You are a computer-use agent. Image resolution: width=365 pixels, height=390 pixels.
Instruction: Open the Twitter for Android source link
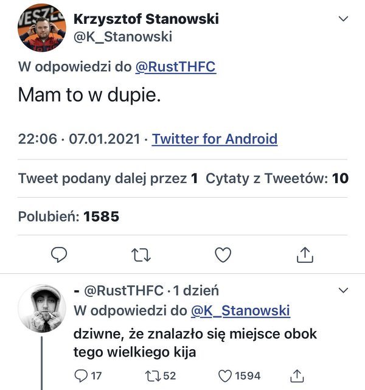(215, 139)
